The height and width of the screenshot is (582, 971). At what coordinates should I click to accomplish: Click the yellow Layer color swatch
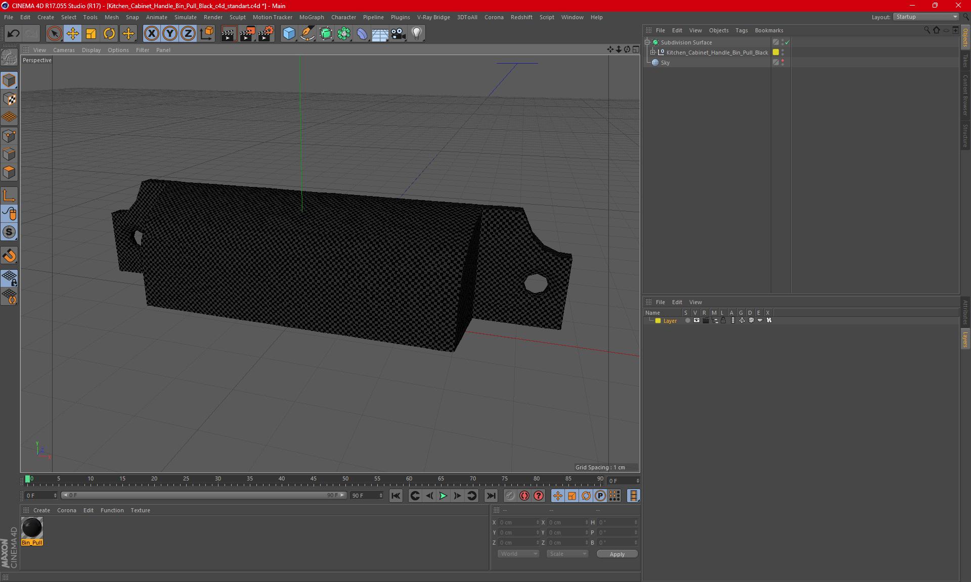(658, 321)
